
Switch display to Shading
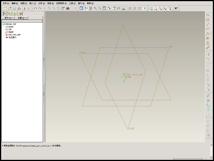click(x=144, y=8)
